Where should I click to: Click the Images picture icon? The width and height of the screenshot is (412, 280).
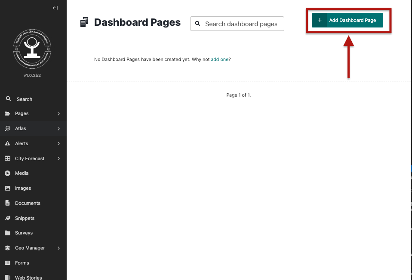[8, 188]
